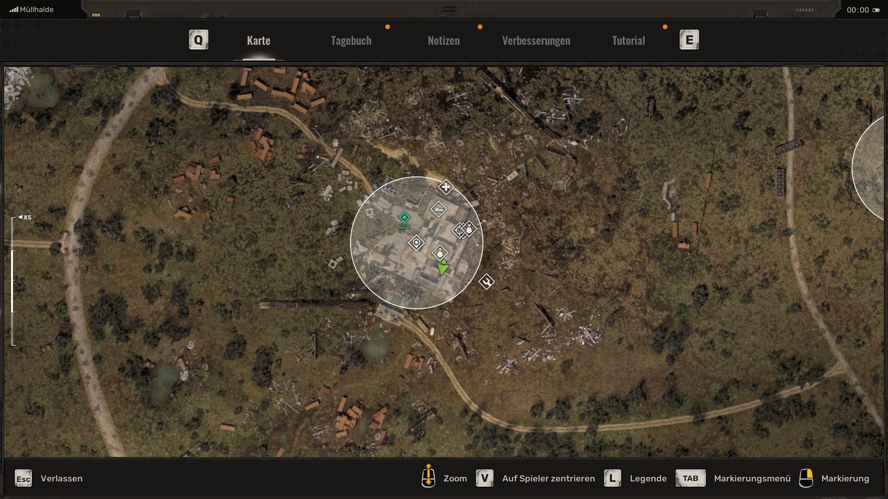Viewport: 888px width, 499px height.
Task: Select the bed resting place marker
Action: (x=438, y=209)
